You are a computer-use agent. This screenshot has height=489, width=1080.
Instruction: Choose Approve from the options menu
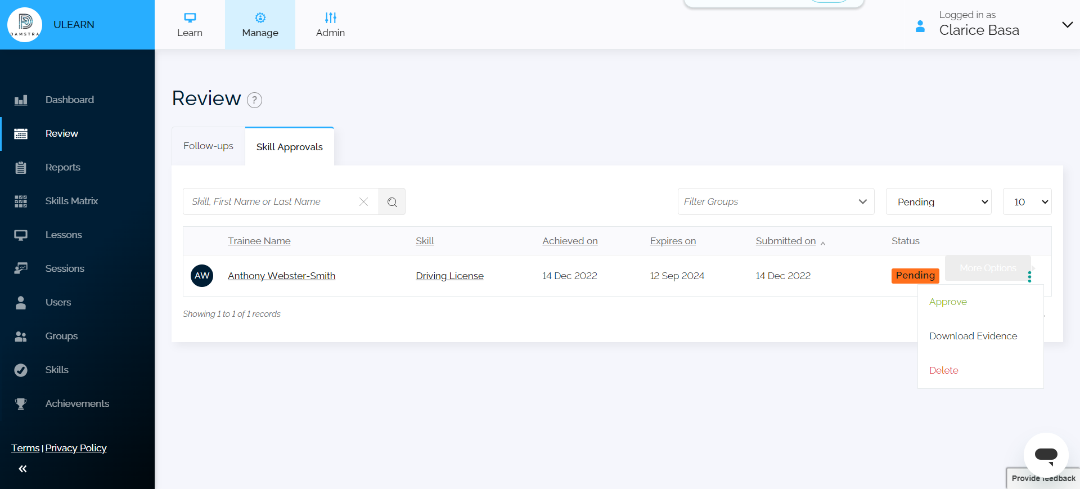(948, 302)
